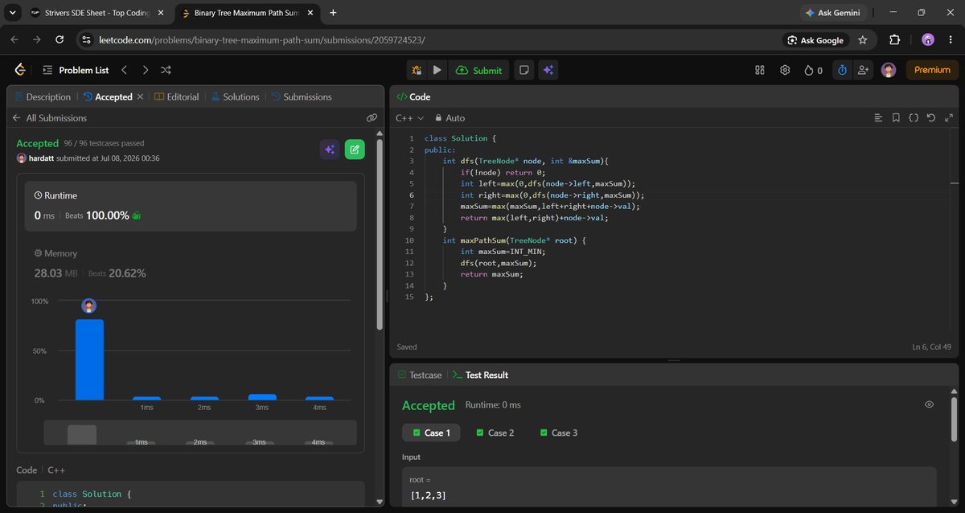Image resolution: width=965 pixels, height=513 pixels.
Task: Select the Test Result tab
Action: [x=479, y=375]
